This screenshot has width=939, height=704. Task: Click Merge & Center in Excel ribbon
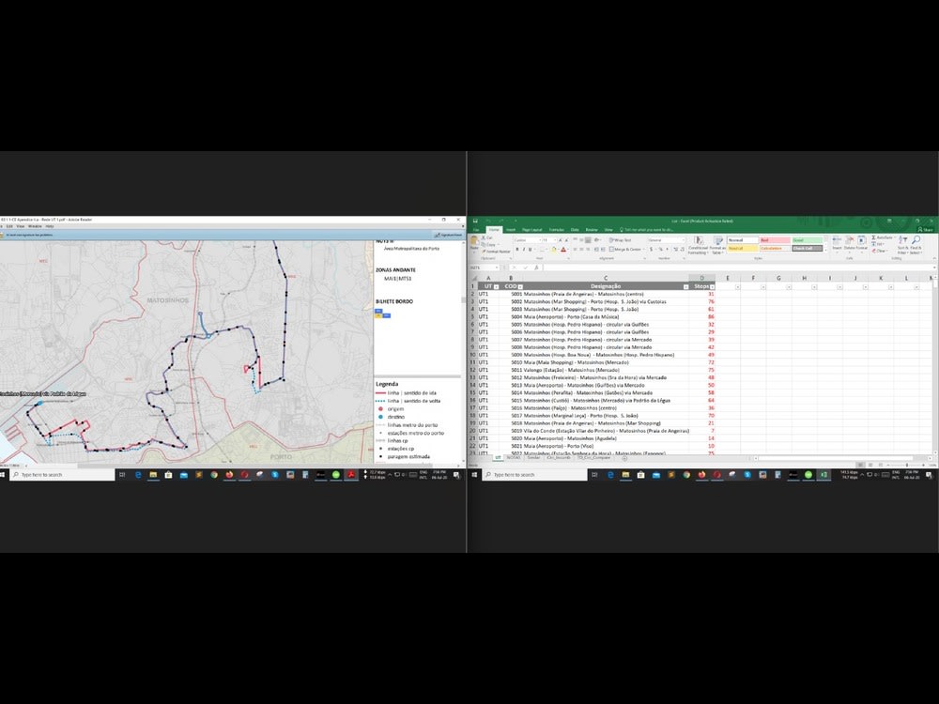click(627, 249)
